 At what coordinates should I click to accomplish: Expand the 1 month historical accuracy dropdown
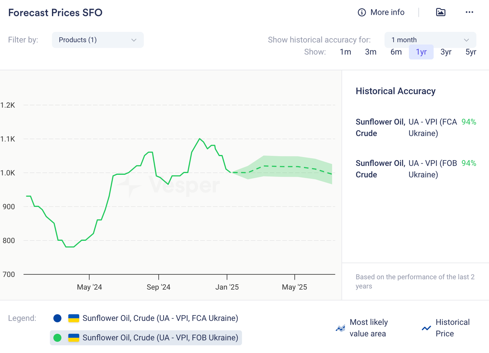click(x=430, y=40)
